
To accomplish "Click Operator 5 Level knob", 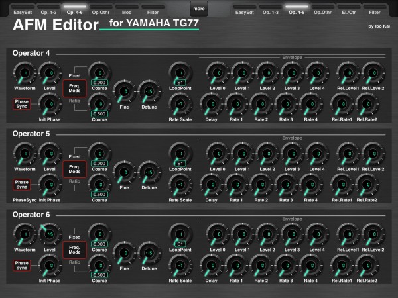I will point(50,154).
